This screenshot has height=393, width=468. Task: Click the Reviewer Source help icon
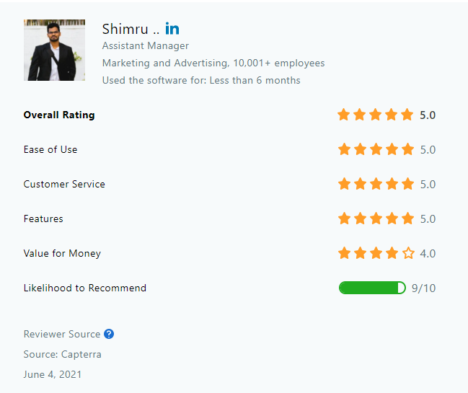pos(109,334)
